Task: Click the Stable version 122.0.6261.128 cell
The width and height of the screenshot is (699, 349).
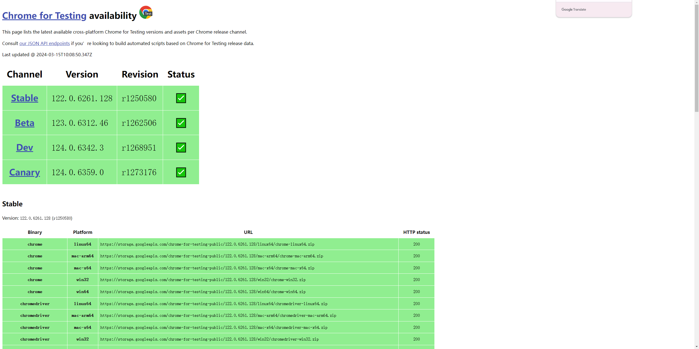Action: click(x=82, y=98)
